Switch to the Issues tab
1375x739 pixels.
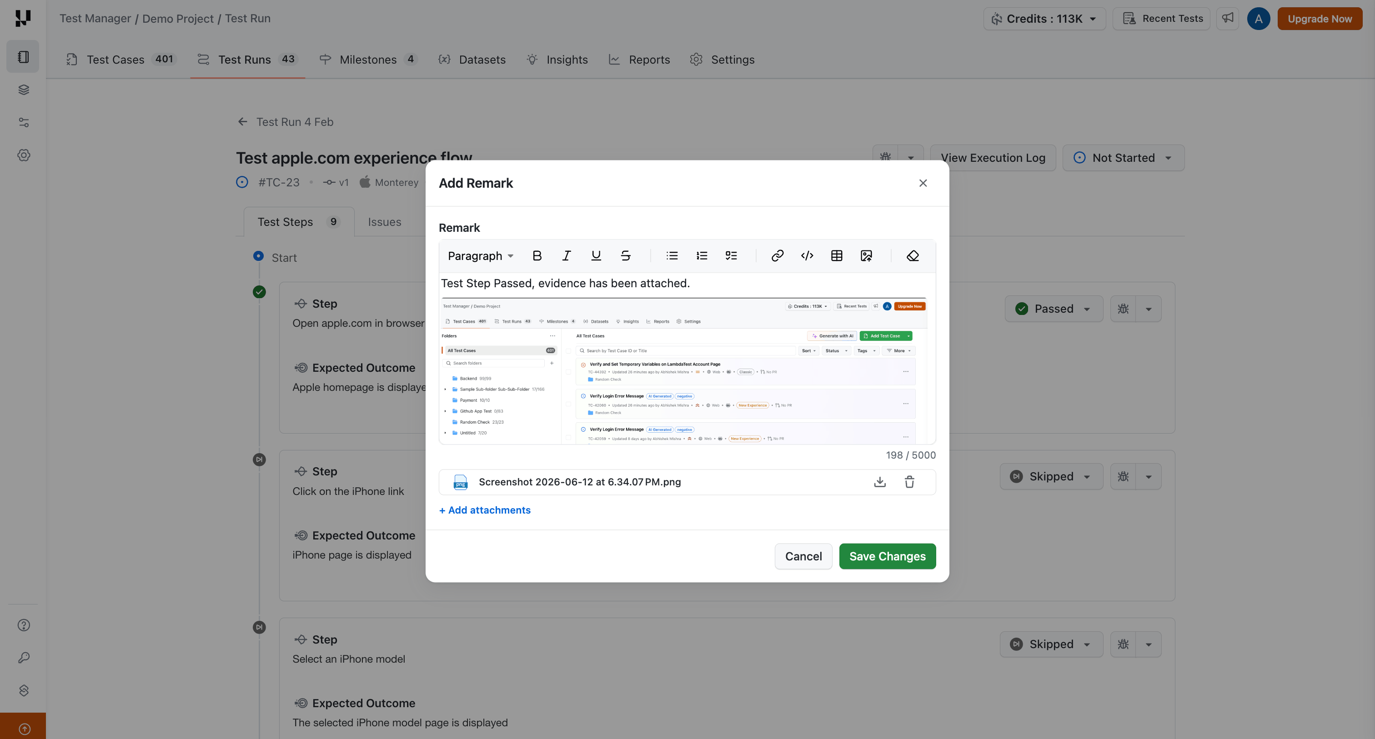point(384,221)
